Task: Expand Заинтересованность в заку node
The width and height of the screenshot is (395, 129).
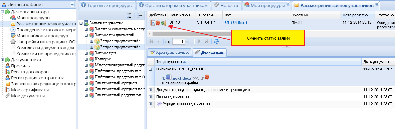Action: tap(86, 29)
